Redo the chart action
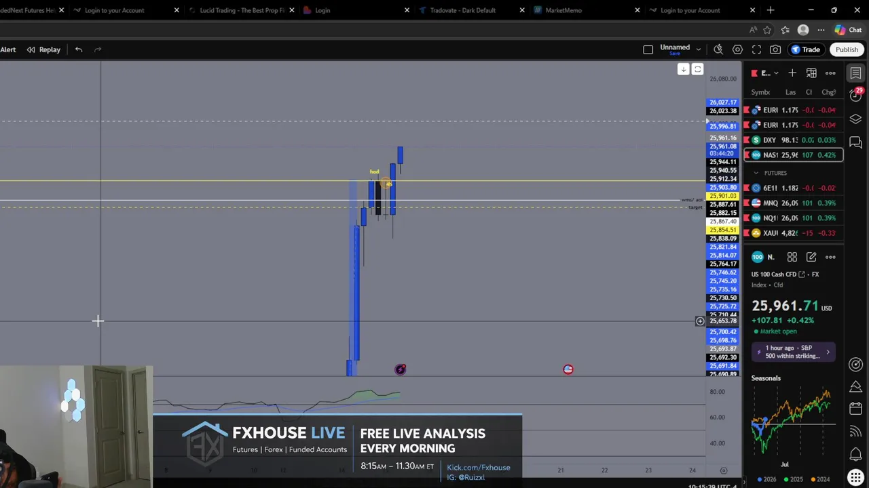This screenshot has height=488, width=869. tap(98, 49)
